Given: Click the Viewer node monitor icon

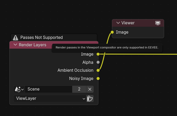Looking at the screenshot, I should click(x=158, y=23).
